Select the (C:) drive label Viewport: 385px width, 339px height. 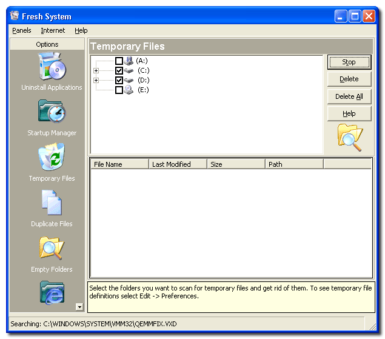tap(144, 71)
